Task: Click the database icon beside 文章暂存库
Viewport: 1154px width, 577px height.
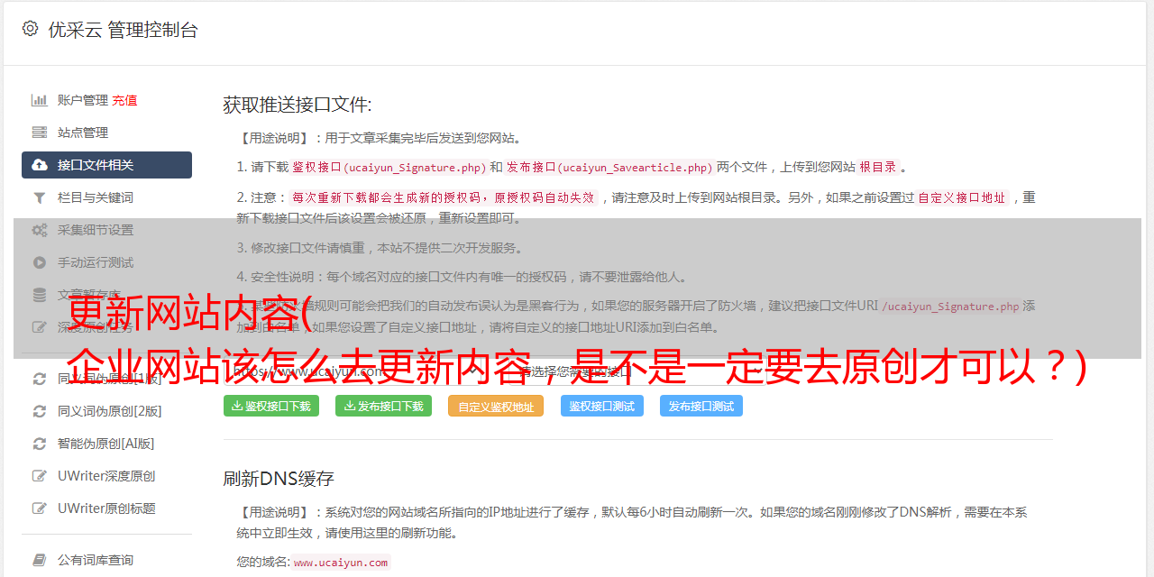Action: [x=40, y=295]
